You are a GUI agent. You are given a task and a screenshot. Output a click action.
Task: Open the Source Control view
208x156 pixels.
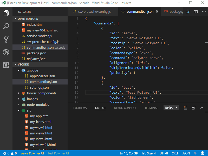pos(6,39)
